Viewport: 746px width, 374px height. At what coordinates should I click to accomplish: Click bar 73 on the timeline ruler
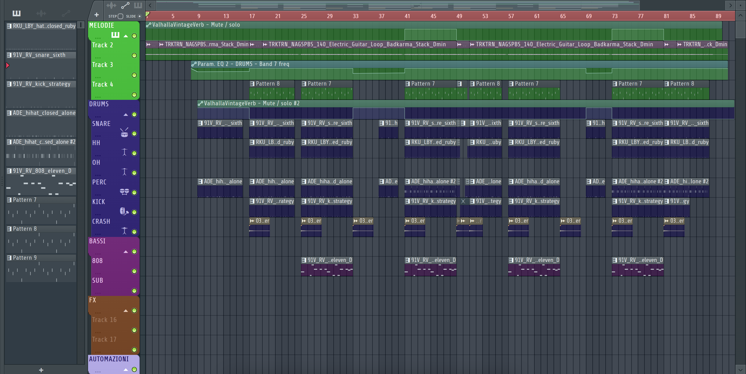pyautogui.click(x=614, y=16)
